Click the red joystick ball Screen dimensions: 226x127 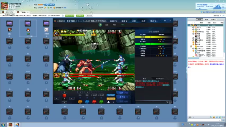64,96
